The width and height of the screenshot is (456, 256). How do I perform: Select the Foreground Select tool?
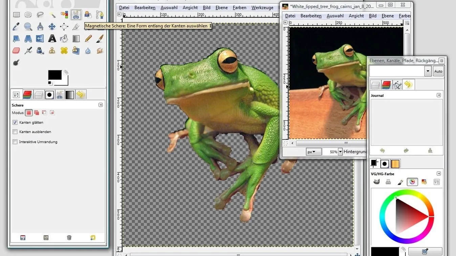[x=88, y=15]
